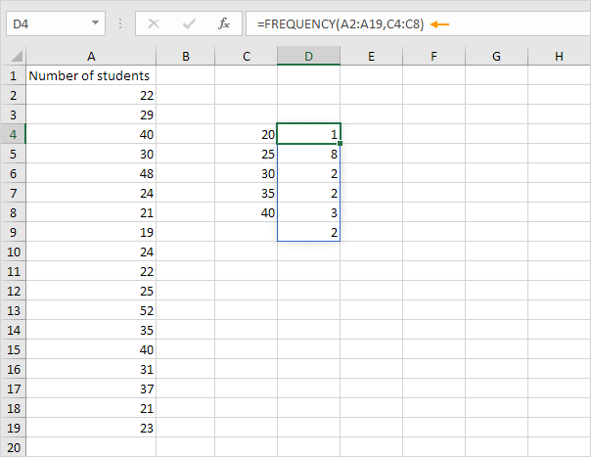
Task: Click cell C8 with bin value 40
Action: pos(247,212)
